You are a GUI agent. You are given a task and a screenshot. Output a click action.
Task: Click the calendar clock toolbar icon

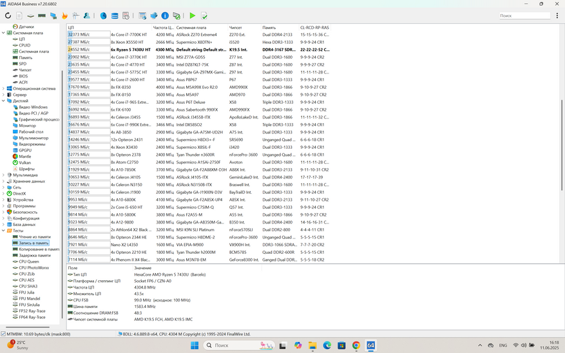(x=126, y=15)
